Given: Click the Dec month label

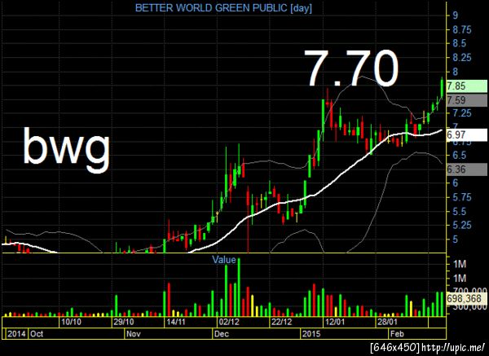Looking at the screenshot, I should tap(222, 334).
